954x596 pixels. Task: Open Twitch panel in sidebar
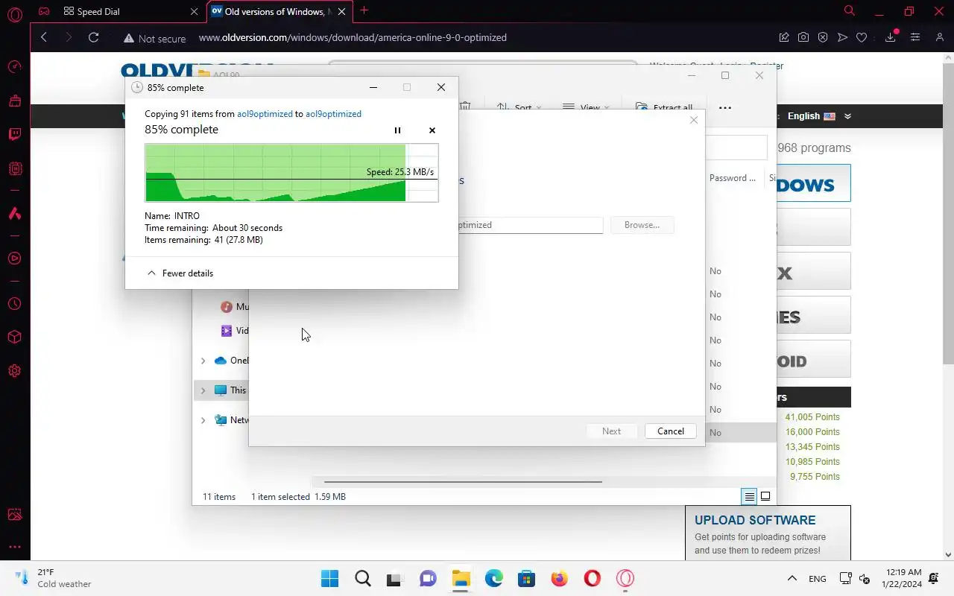pos(15,135)
